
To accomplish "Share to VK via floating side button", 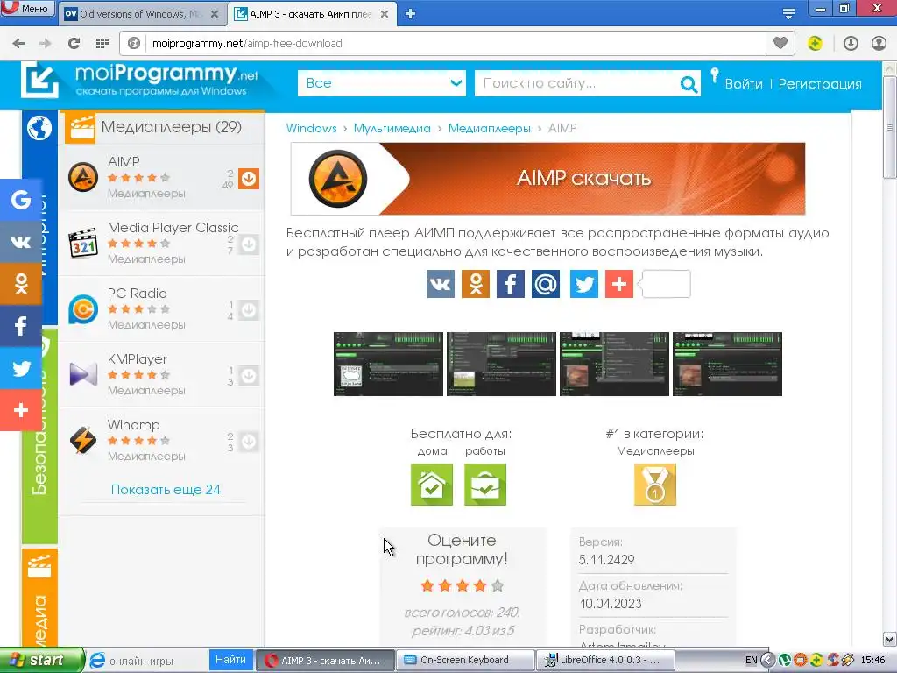I will click(21, 242).
